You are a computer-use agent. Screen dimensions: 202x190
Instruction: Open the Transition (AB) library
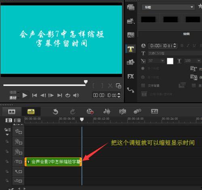coord(131,35)
